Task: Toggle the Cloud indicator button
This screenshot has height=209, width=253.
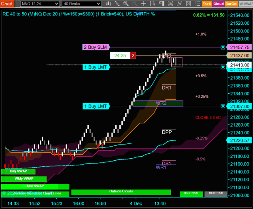Action: [x=219, y=4]
